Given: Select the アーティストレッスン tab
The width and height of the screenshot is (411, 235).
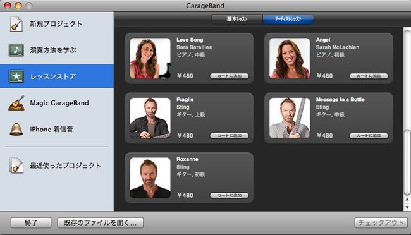Looking at the screenshot, I should (x=288, y=19).
